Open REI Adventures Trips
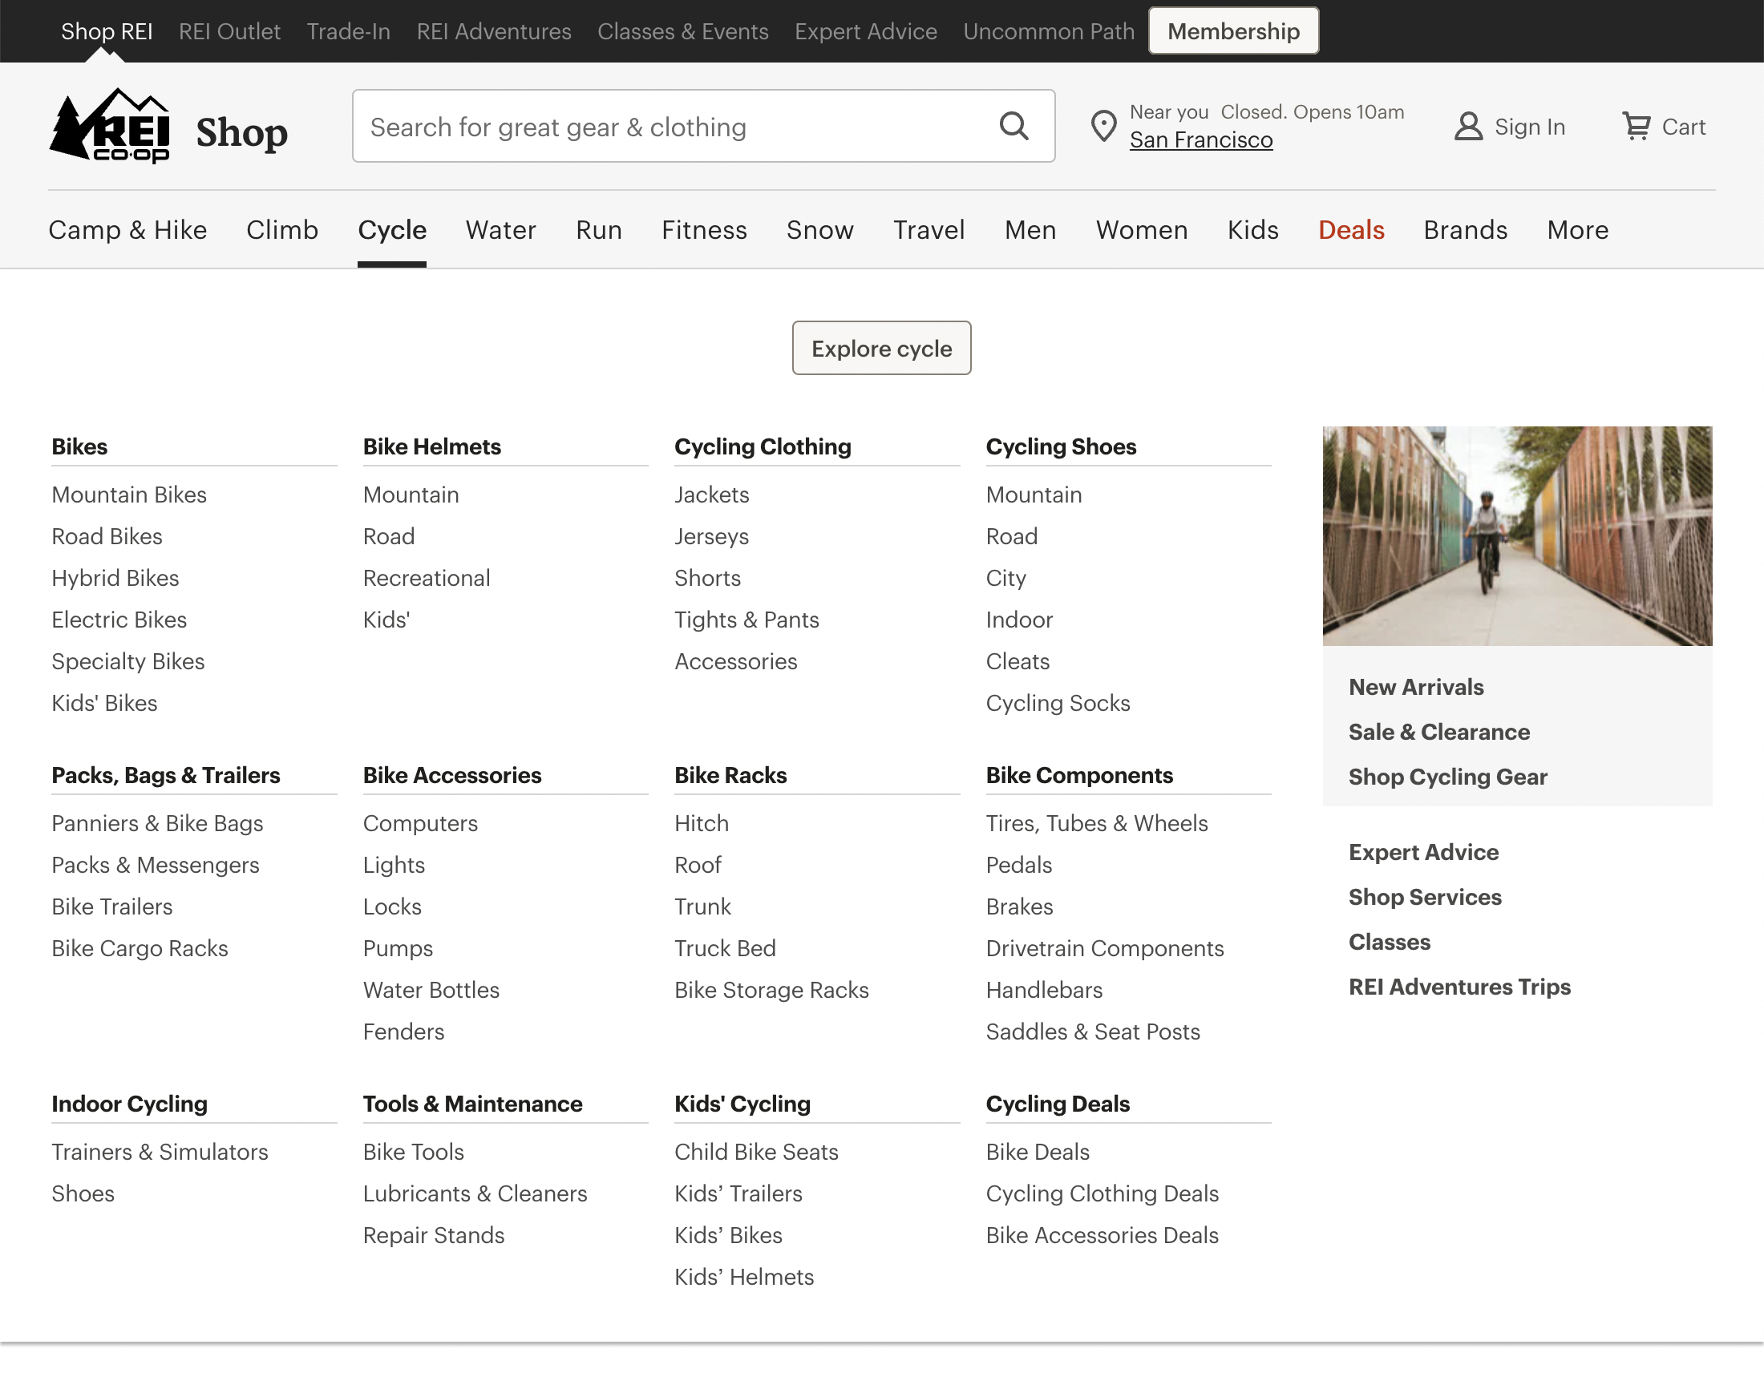Viewport: 1764px width, 1393px height. [1459, 987]
